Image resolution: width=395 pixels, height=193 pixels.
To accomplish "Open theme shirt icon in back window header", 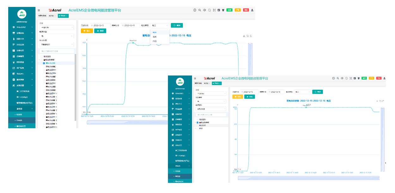I will coord(223,10).
